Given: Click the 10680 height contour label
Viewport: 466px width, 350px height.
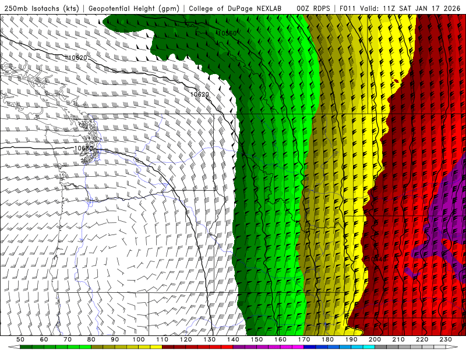Looking at the screenshot, I should (83, 148).
